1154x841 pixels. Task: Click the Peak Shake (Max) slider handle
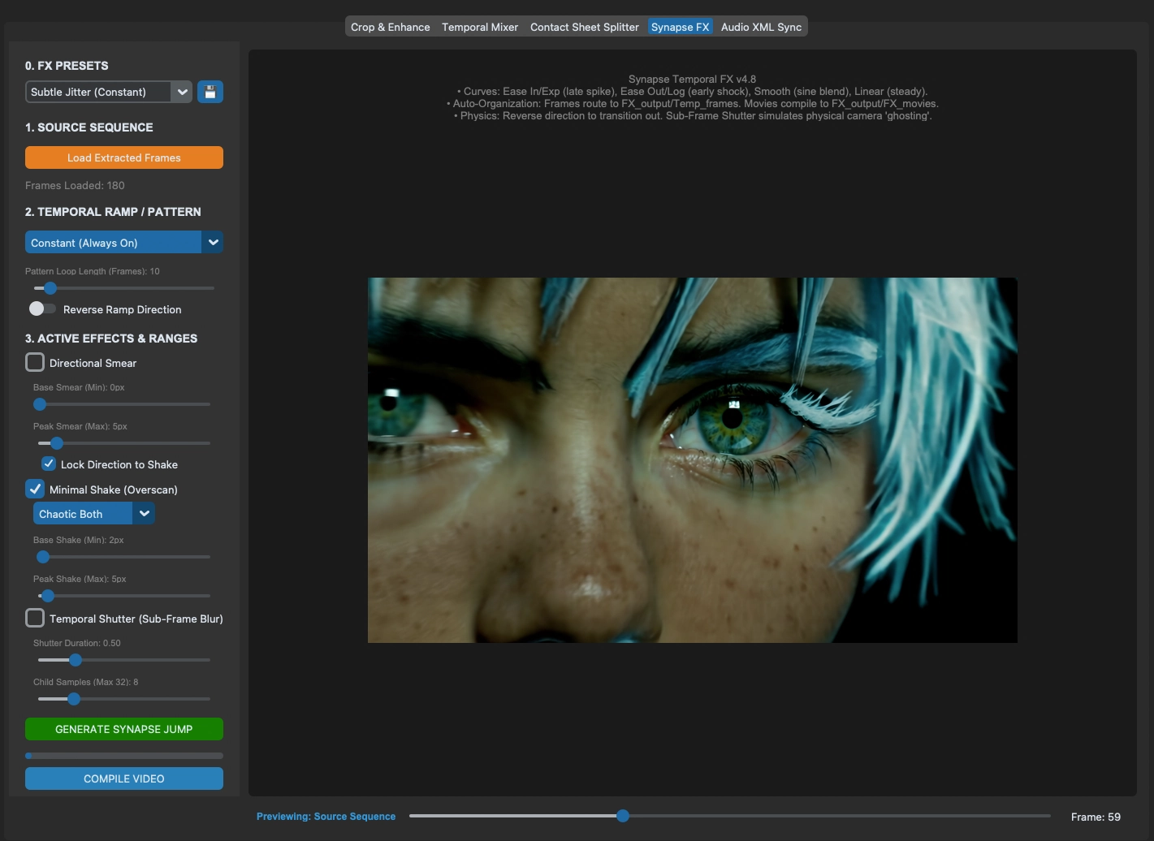(x=48, y=596)
